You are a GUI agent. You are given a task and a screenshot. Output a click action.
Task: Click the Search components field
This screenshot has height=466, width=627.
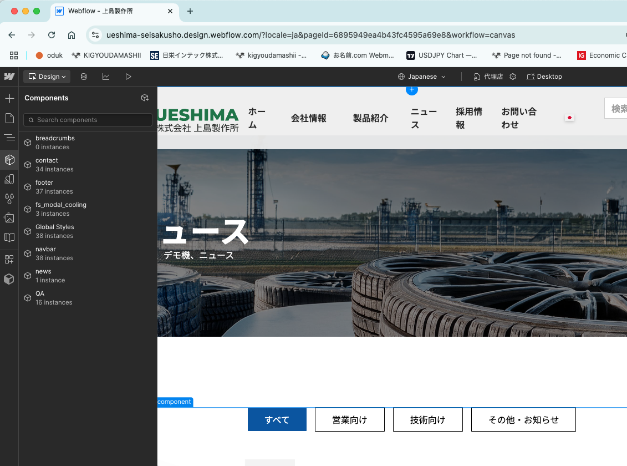(88, 120)
